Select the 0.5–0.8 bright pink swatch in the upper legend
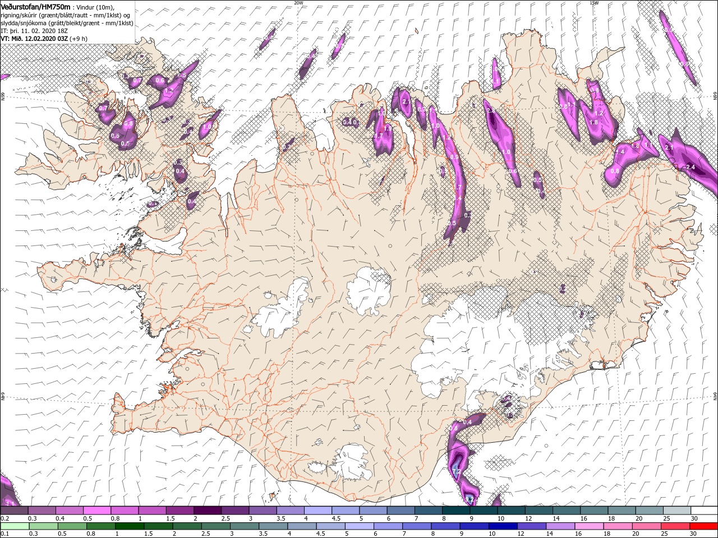 96,511
